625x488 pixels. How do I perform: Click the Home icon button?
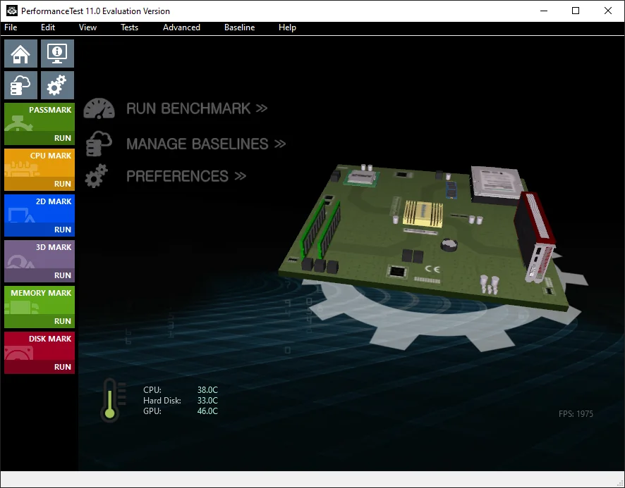(x=20, y=54)
